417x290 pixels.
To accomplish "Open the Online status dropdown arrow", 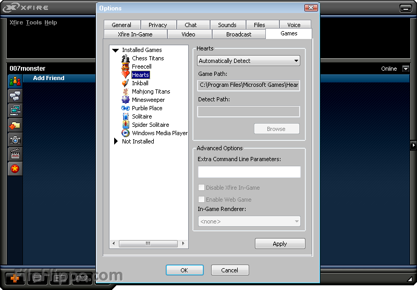I will coord(406,69).
